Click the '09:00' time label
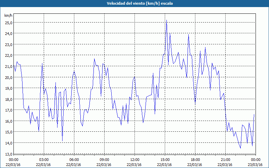Screen dimensions: 269x168 tap(104, 160)
